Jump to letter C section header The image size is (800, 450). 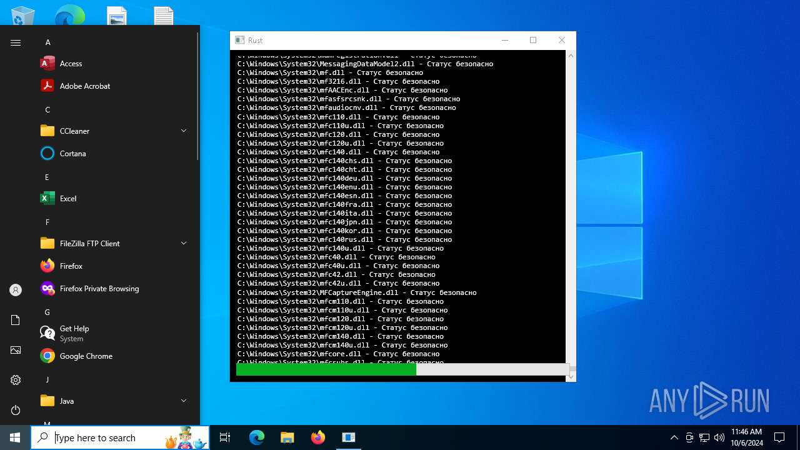pyautogui.click(x=47, y=110)
